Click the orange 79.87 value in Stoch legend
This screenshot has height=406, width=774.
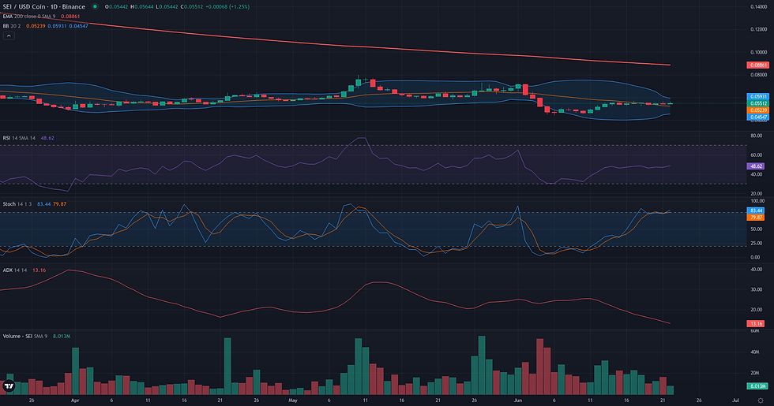pyautogui.click(x=60, y=204)
